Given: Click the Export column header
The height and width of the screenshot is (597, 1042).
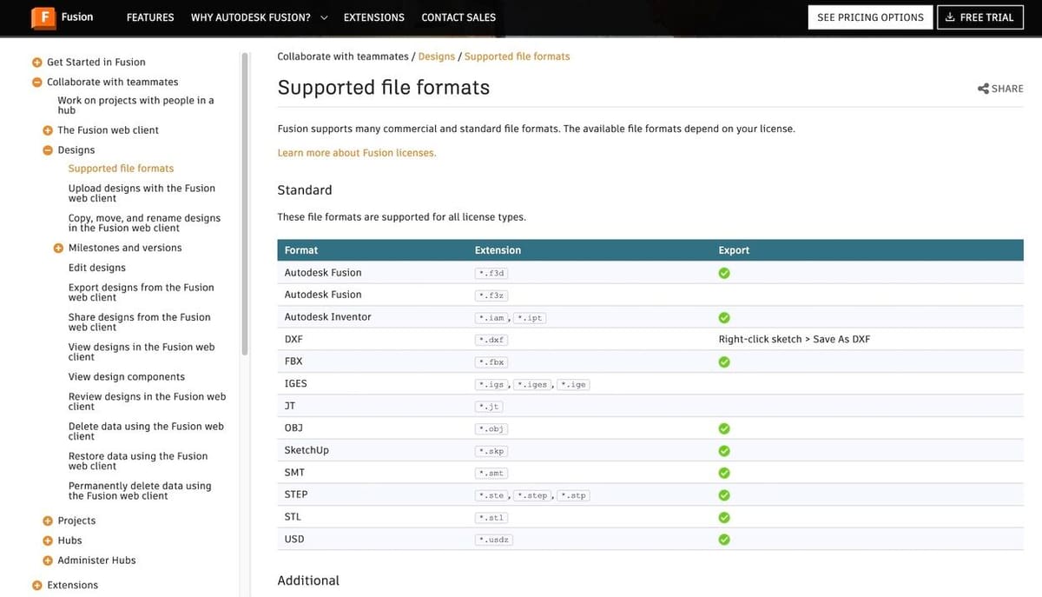Looking at the screenshot, I should (734, 250).
